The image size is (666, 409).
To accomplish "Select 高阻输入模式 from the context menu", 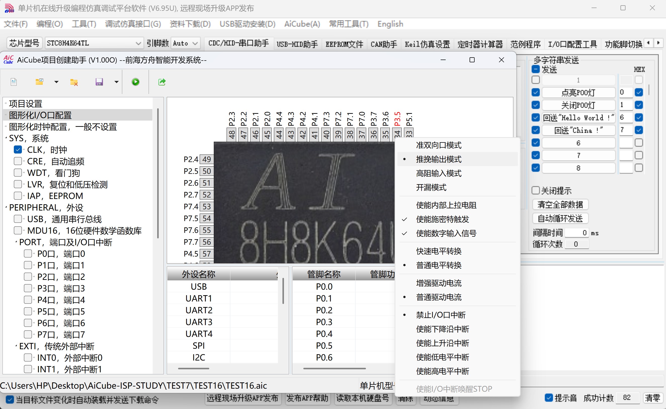I will tap(439, 173).
